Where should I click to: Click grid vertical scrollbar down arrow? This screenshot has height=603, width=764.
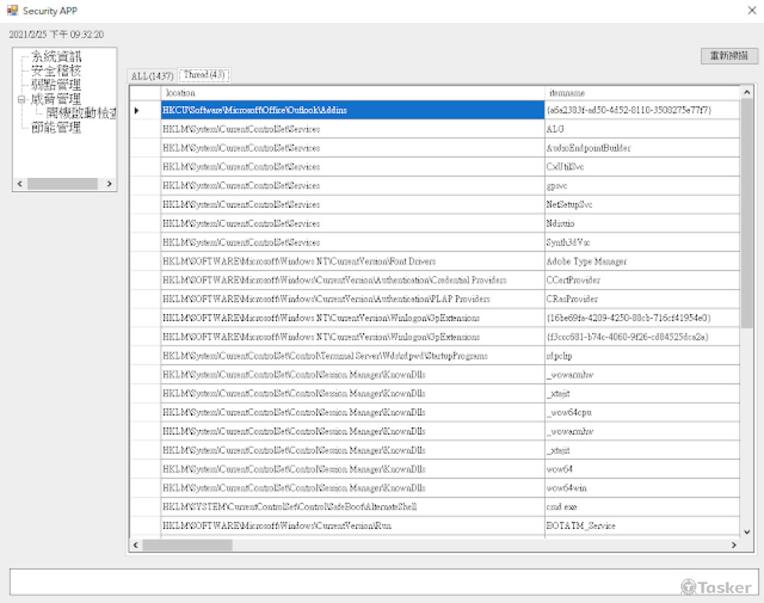pos(746,531)
